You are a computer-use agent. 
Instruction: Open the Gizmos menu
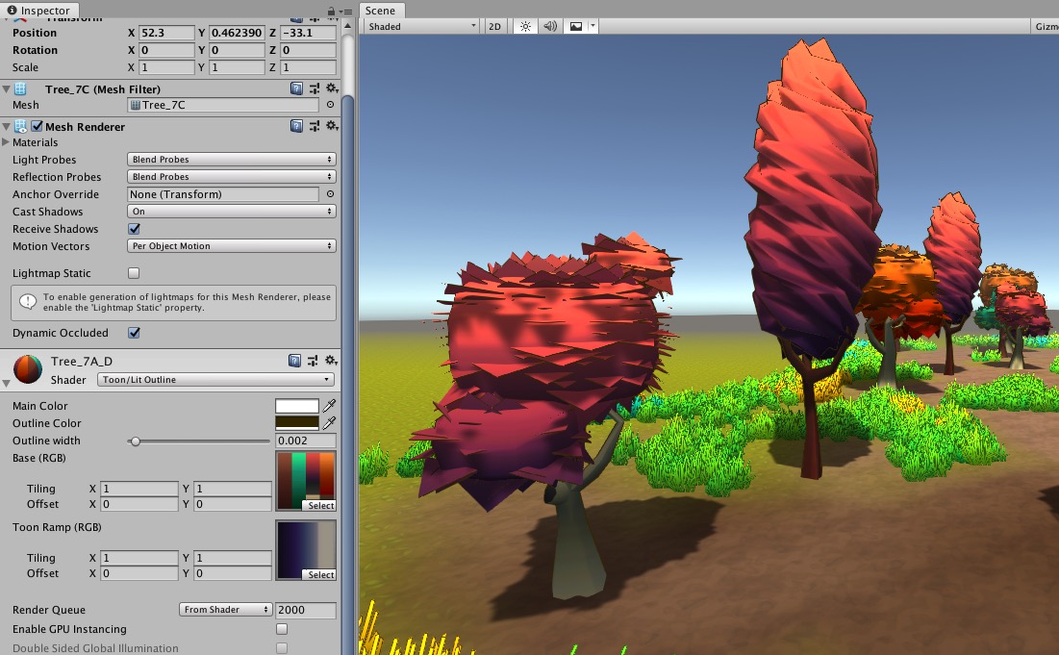pyautogui.click(x=1045, y=26)
